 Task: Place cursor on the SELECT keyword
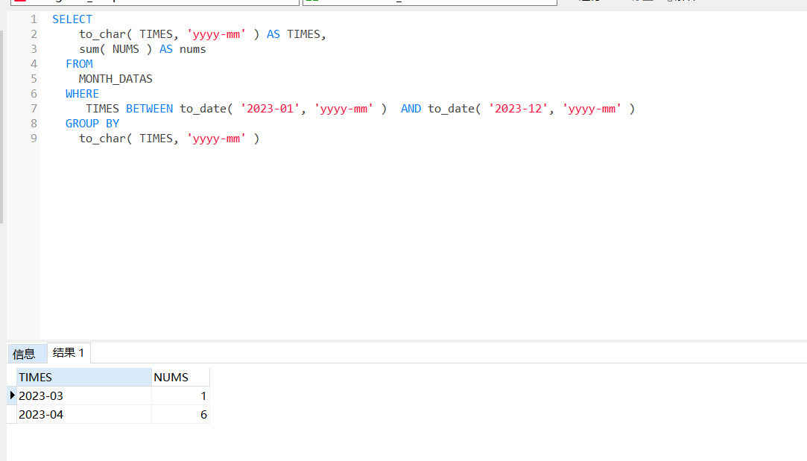pos(72,19)
